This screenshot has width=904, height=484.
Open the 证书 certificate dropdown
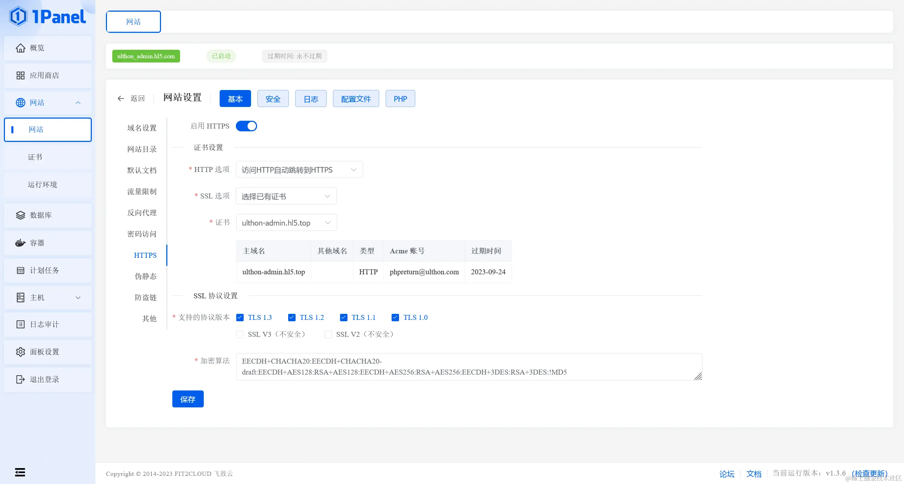[x=286, y=223]
